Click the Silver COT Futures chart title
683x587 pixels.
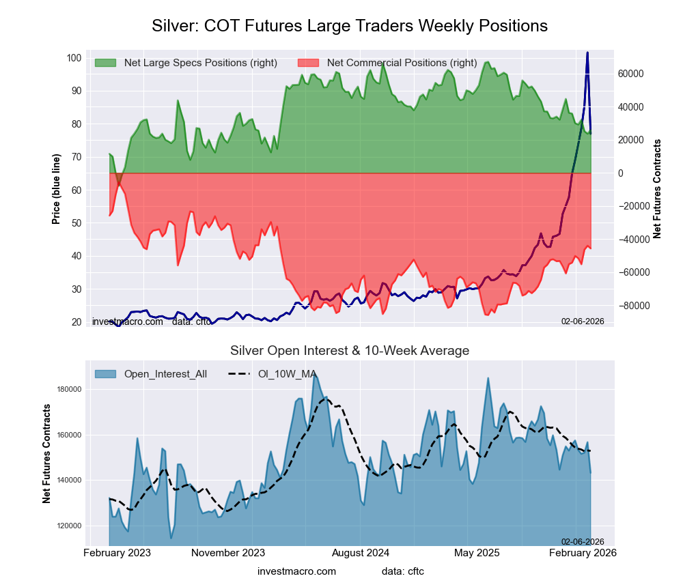click(349, 26)
